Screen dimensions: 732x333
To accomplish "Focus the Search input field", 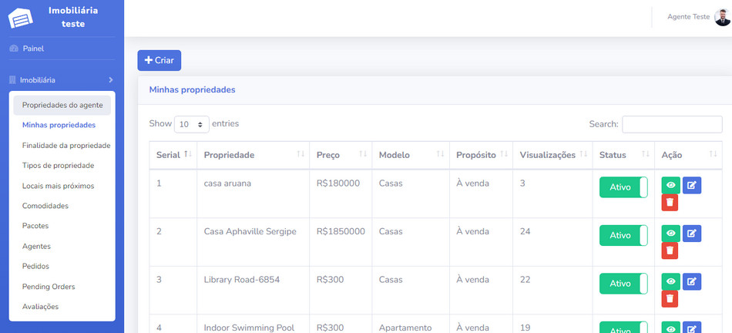I will click(x=672, y=124).
